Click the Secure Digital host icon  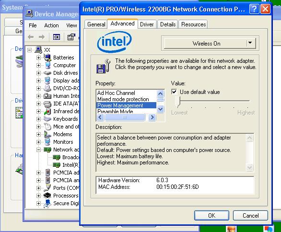tap(47, 204)
